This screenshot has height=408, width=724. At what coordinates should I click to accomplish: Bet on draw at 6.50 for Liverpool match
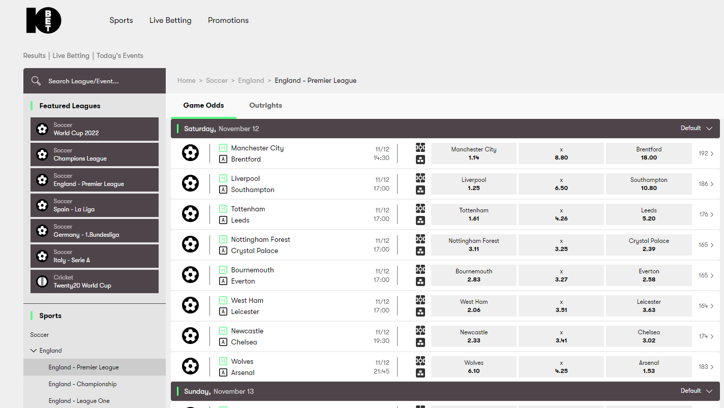pos(561,184)
